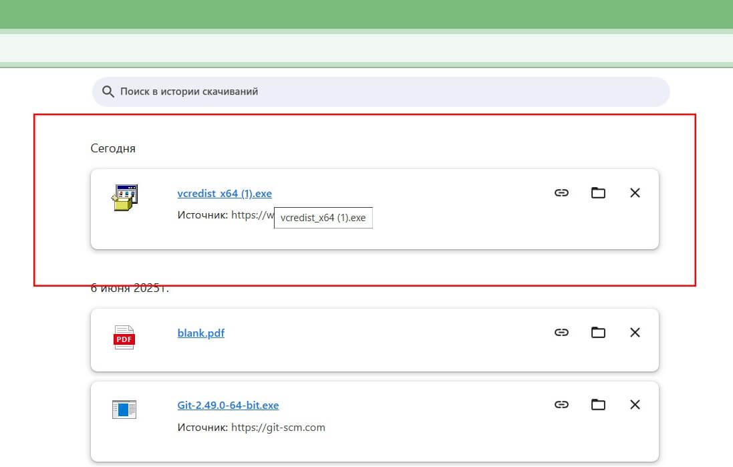
Task: Remove Git-2.49.0-64-bit.exe from the list
Action: [x=635, y=405]
